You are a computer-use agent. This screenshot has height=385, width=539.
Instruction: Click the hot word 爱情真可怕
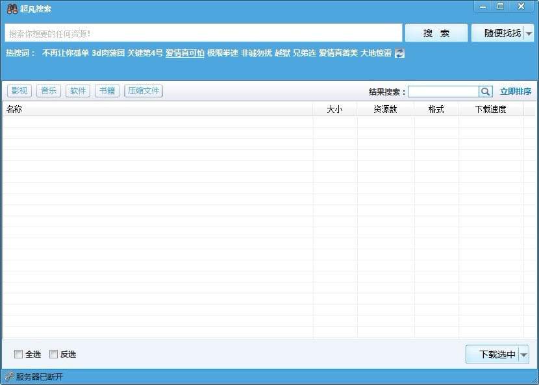coord(184,53)
